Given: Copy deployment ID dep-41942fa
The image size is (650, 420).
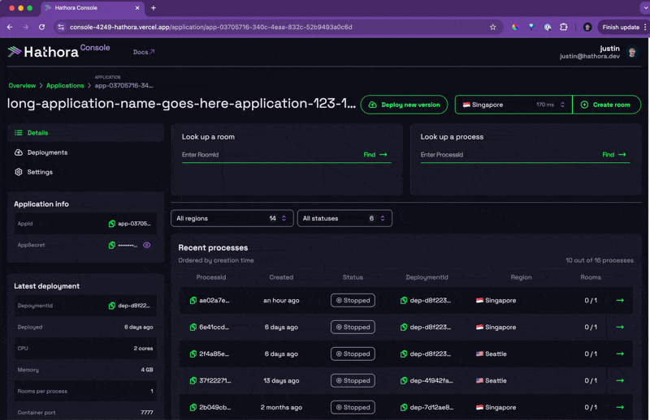Looking at the screenshot, I should pos(403,381).
